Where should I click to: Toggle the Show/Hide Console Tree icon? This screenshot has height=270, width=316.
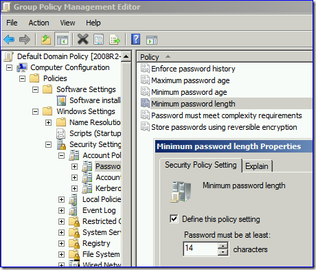point(62,40)
